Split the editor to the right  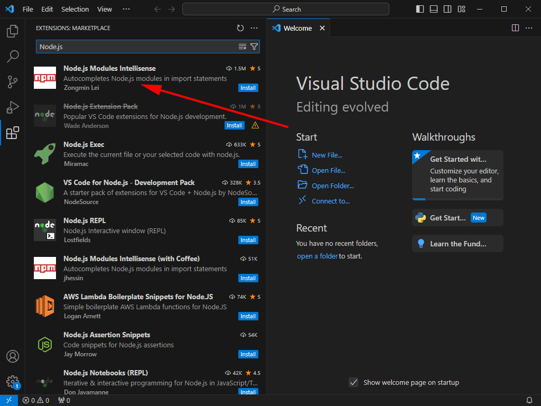tap(515, 28)
